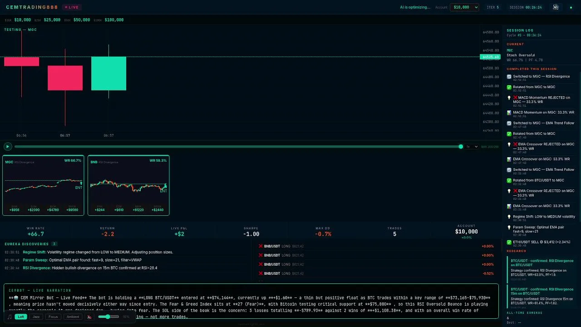This screenshot has width=581, height=327.
Task: Click checkmark icon for Rotated from BTC/USDT to MGC
Action: (x=509, y=181)
